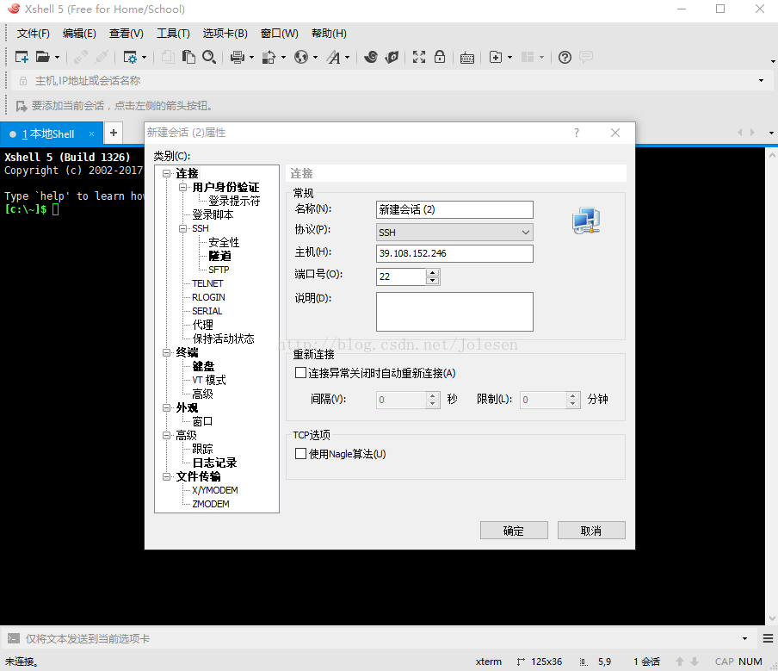Open dropdown arrow beside Font icon
778x671 pixels.
tap(348, 57)
